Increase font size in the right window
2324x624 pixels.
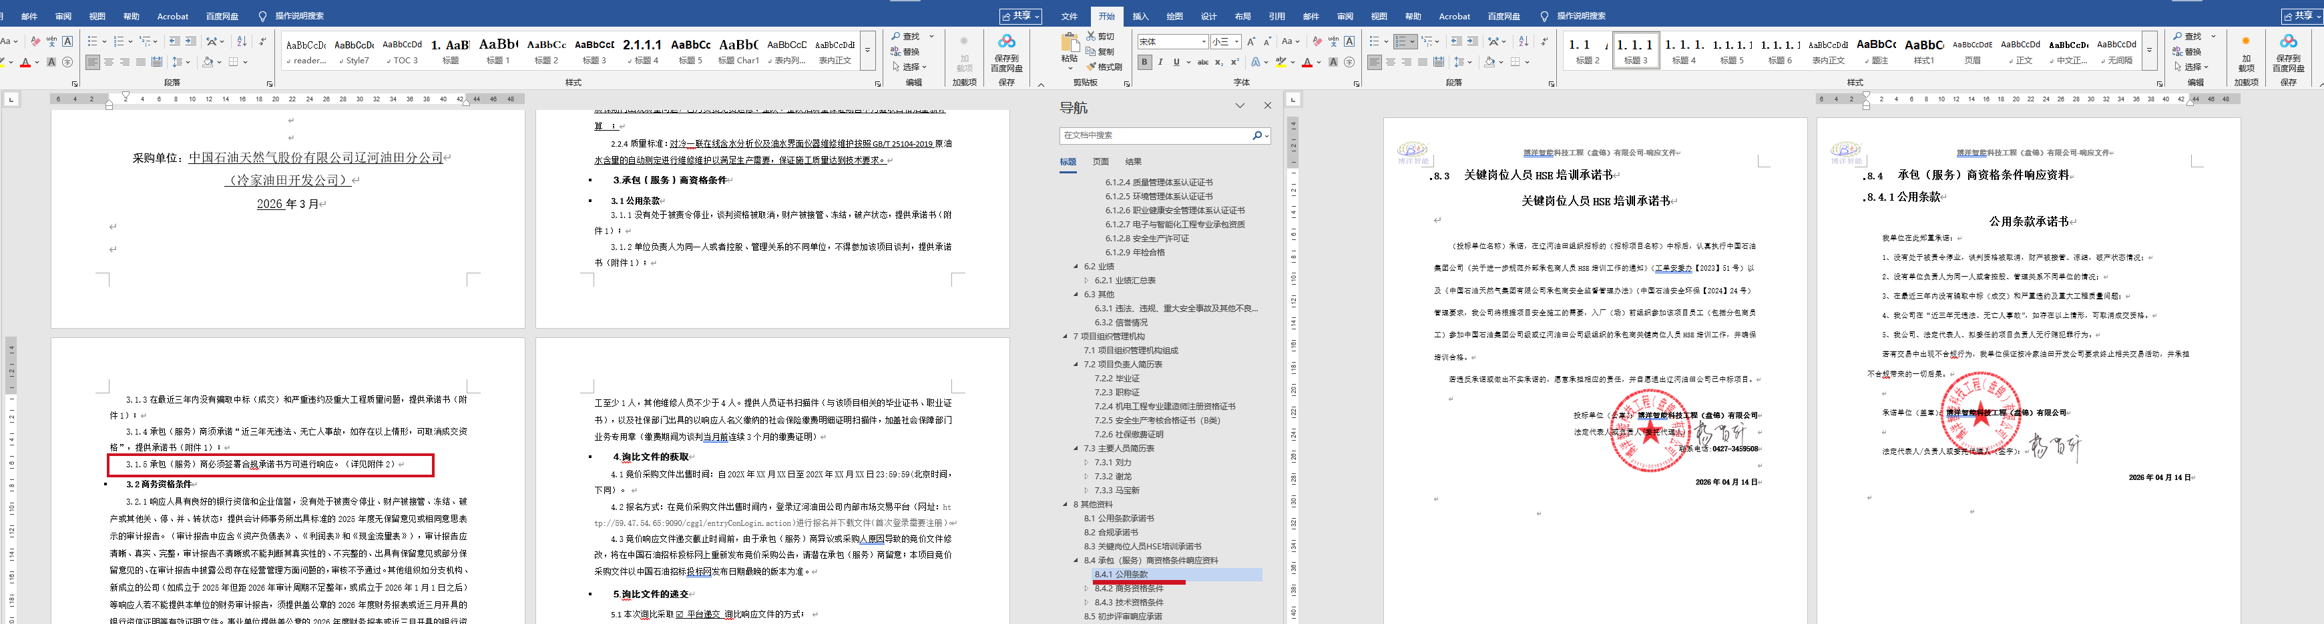coord(1251,41)
